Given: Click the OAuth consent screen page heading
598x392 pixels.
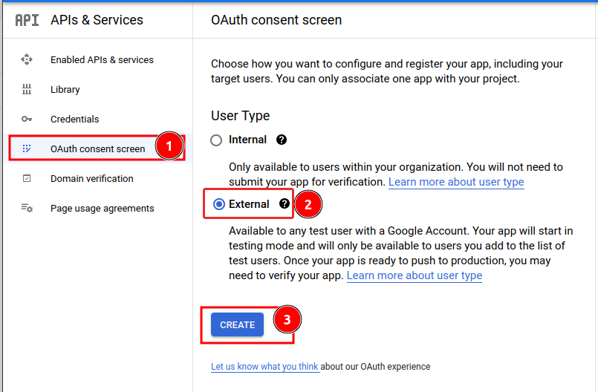Looking at the screenshot, I should (x=276, y=20).
